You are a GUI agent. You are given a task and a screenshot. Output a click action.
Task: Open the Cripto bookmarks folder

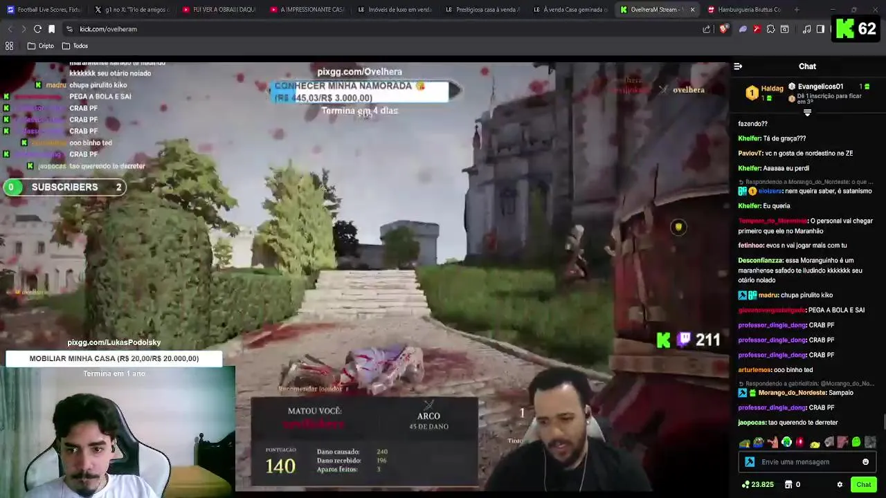tap(41, 46)
